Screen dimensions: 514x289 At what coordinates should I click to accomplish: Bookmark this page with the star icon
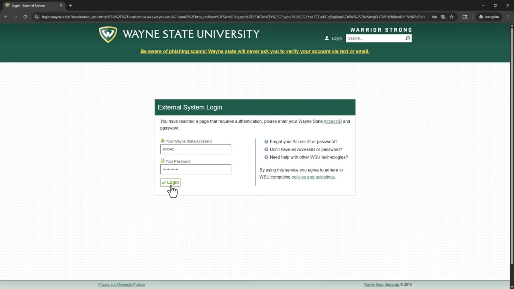pos(452,17)
